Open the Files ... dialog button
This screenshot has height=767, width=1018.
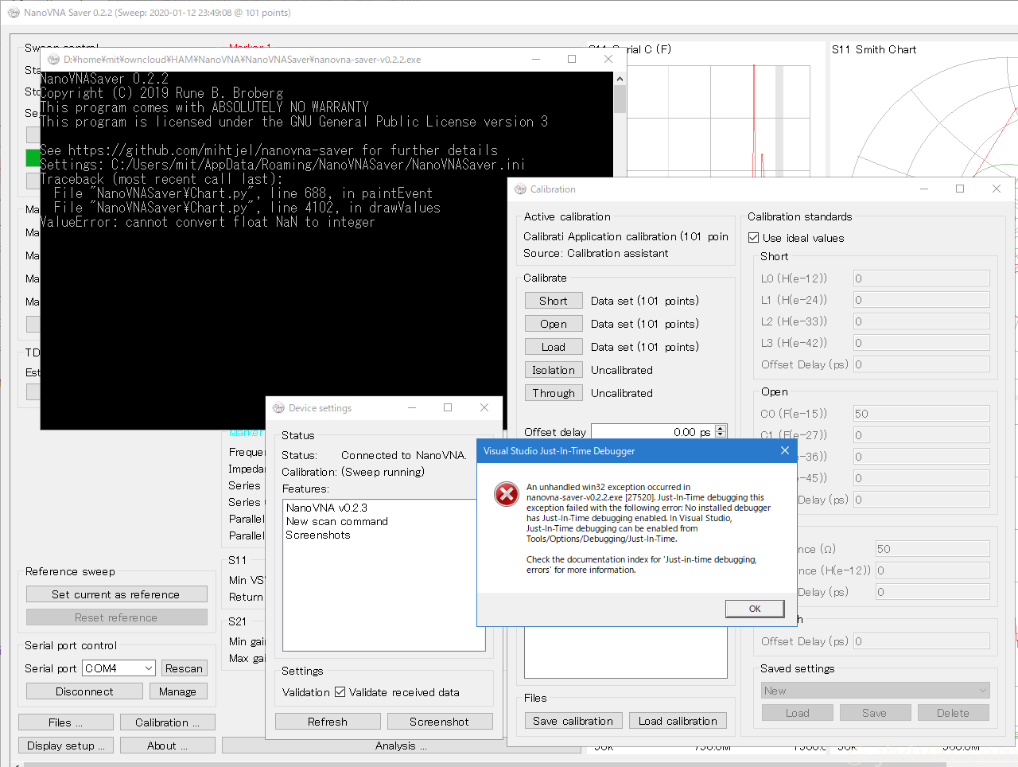[66, 722]
